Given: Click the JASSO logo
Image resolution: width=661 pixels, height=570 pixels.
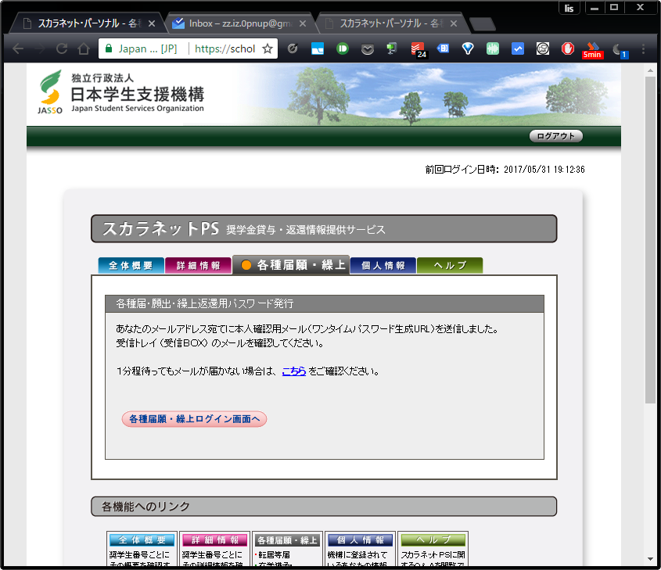Looking at the screenshot, I should [50, 92].
